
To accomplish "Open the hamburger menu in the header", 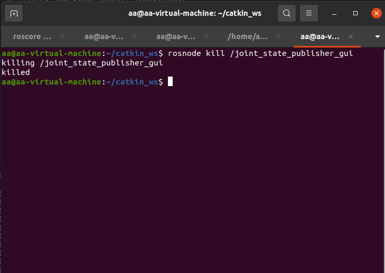I will point(309,13).
